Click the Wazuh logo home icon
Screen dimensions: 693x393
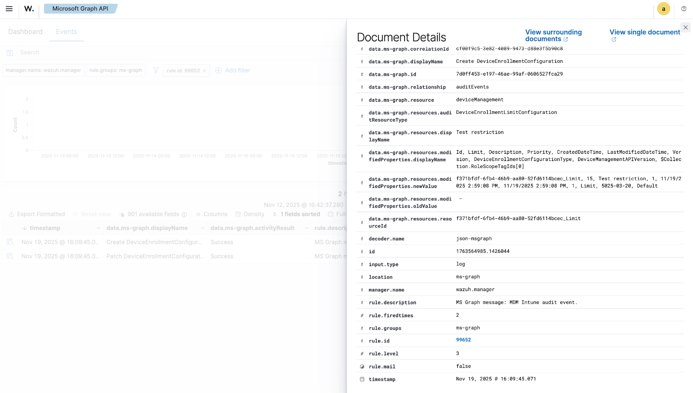point(29,9)
